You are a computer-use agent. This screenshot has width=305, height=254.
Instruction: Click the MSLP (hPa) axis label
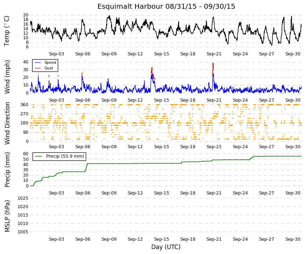[7, 216]
